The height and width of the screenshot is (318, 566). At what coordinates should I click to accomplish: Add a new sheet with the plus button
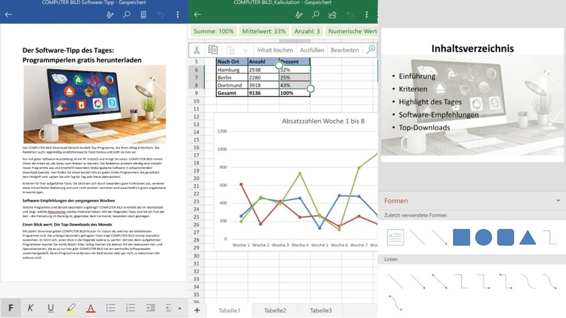(197, 310)
